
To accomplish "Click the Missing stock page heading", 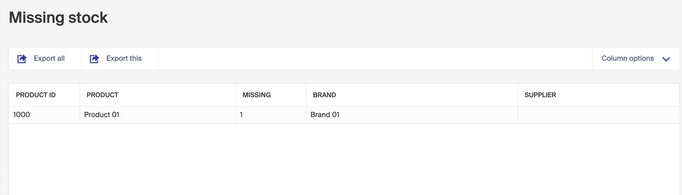I will tap(58, 17).
